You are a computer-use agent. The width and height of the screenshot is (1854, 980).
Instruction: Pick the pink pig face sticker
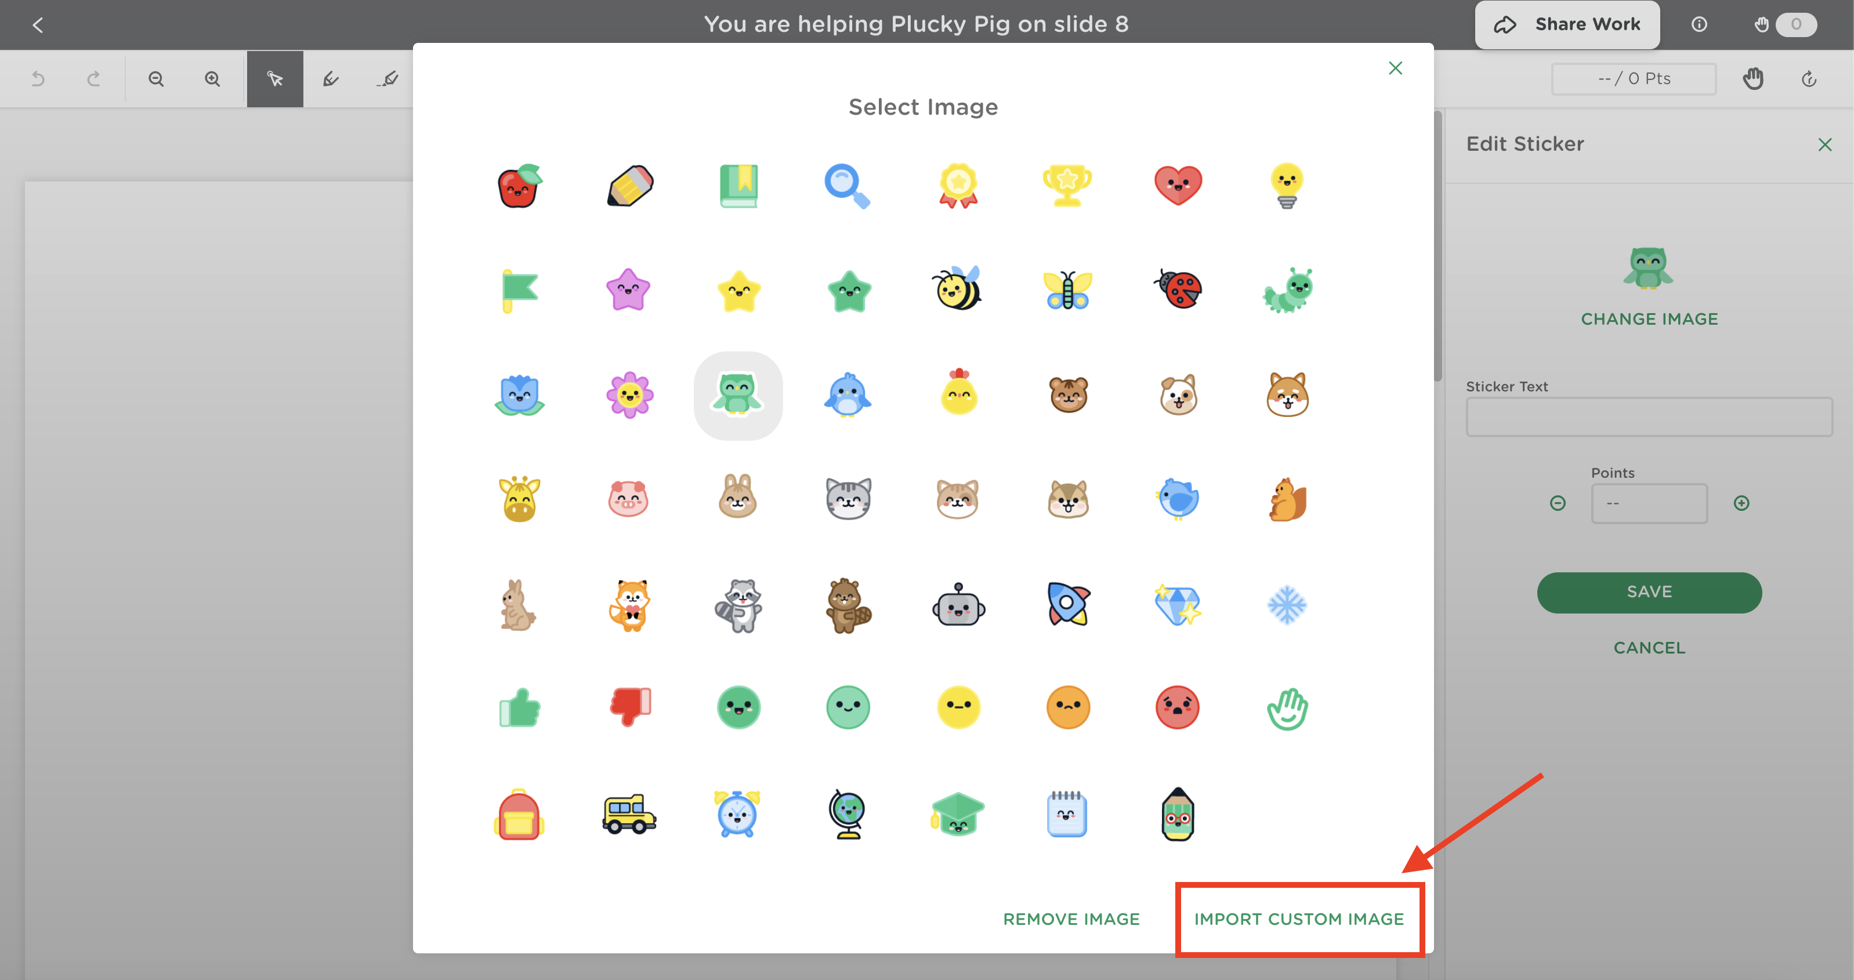[628, 499]
